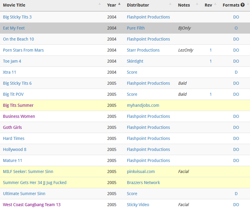Open Flashpoint Productions in Business Women row

pos(148,116)
